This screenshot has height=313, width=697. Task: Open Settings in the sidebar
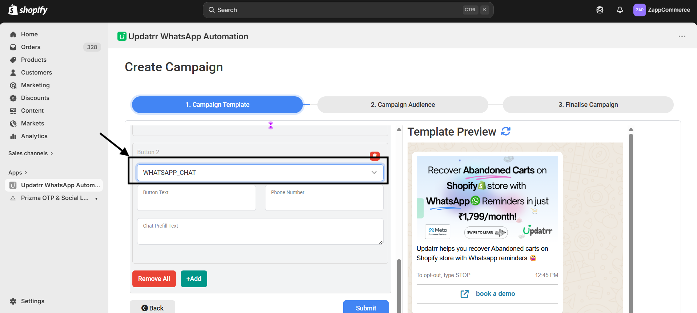[32, 301]
